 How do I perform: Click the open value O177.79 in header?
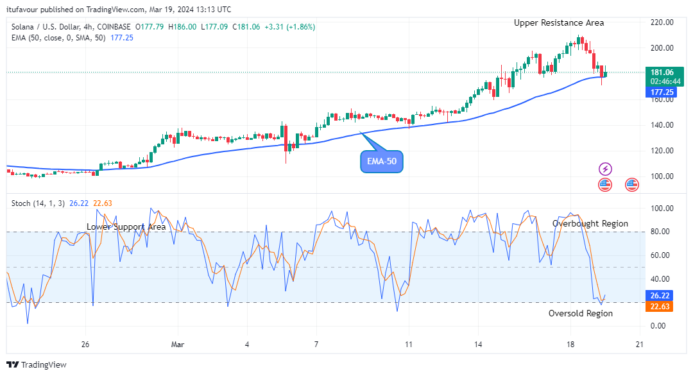150,27
